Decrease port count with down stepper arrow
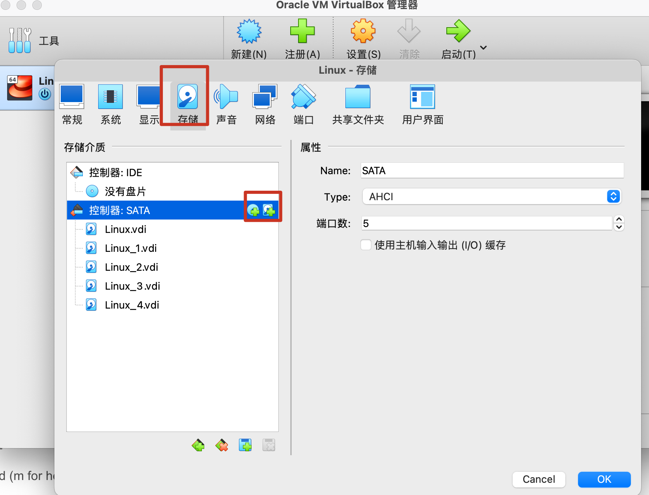The width and height of the screenshot is (649, 495). coord(619,227)
